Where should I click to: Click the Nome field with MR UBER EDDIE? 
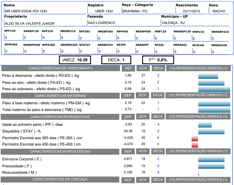[44, 11]
